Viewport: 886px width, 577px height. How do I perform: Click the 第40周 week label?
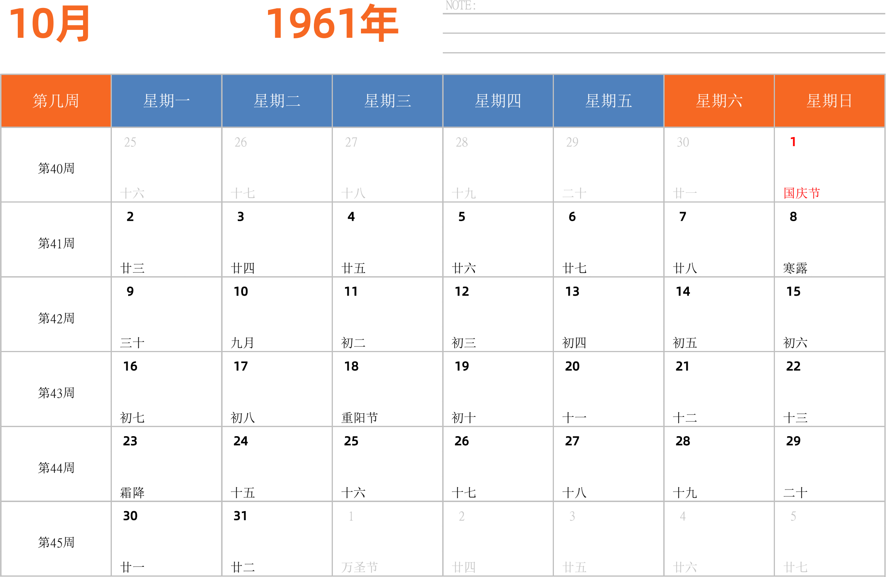click(56, 168)
